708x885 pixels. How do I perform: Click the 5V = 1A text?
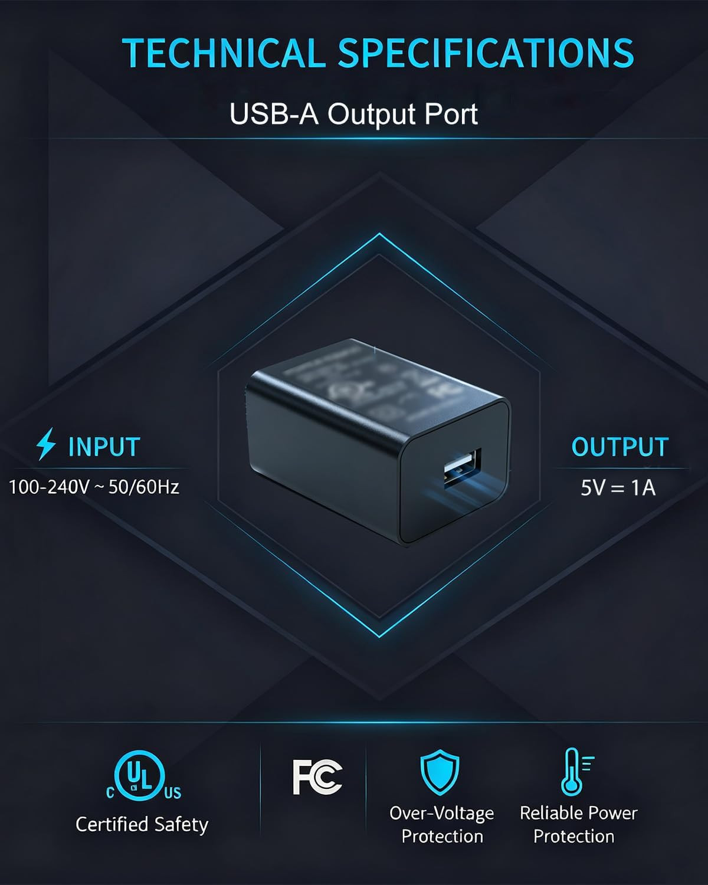tap(618, 488)
